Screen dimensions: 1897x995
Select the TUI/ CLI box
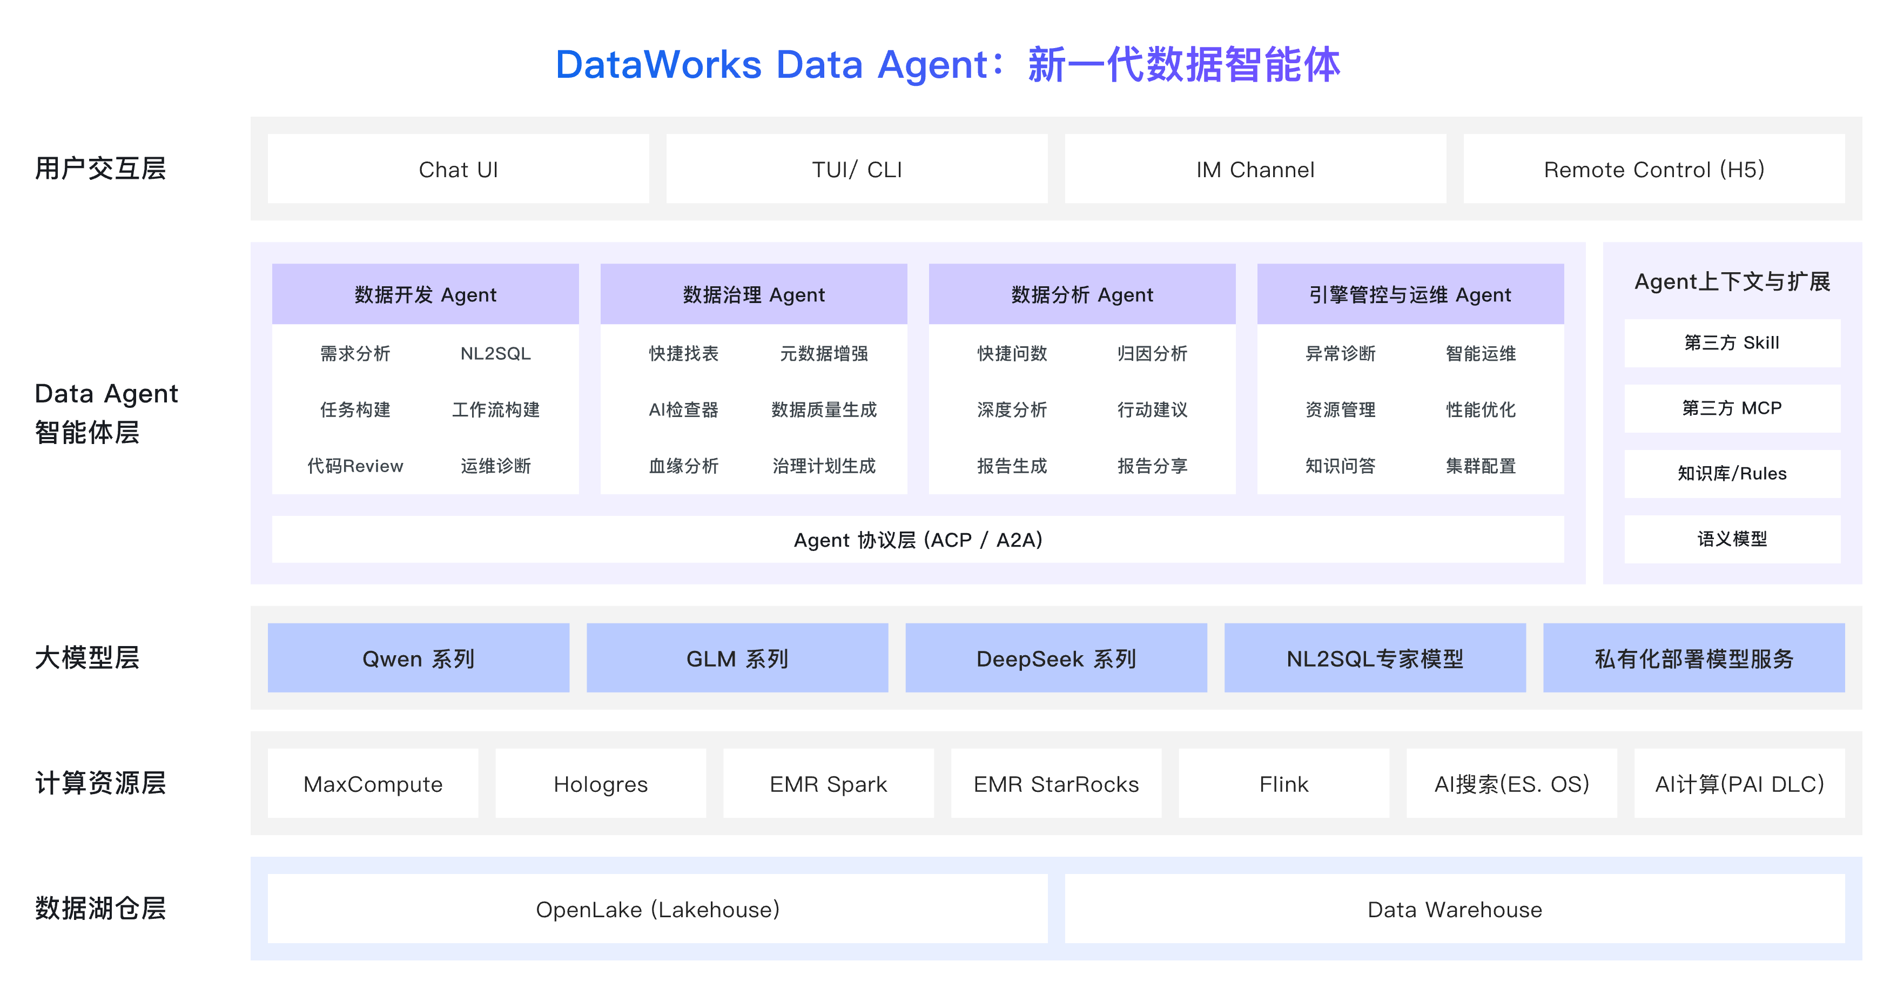857,169
